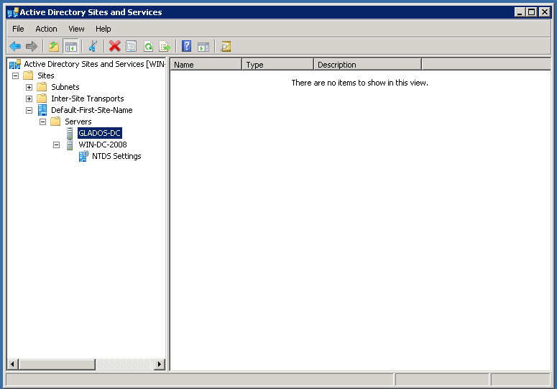This screenshot has height=389, width=557.
Task: Open Properties from the toolbar icon
Action: (x=131, y=47)
